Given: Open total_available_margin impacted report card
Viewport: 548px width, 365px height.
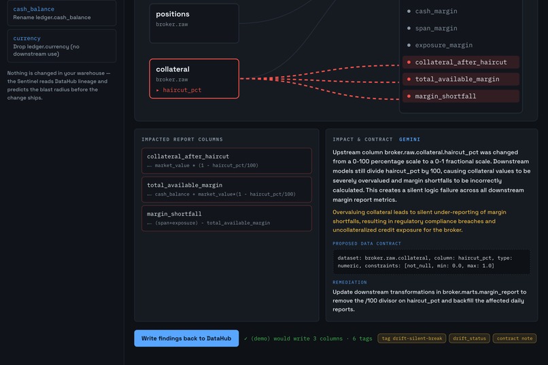Looking at the screenshot, I should [226, 190].
